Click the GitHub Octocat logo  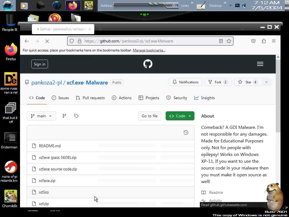(x=148, y=64)
